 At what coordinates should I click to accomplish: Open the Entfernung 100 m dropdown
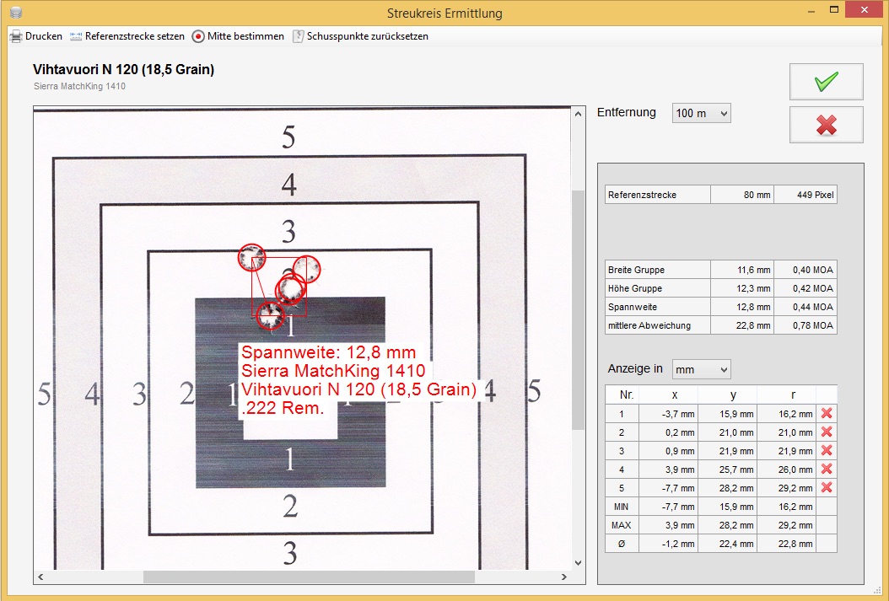(x=702, y=113)
